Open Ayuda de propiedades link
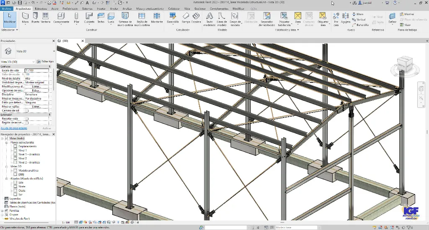 coord(14,128)
